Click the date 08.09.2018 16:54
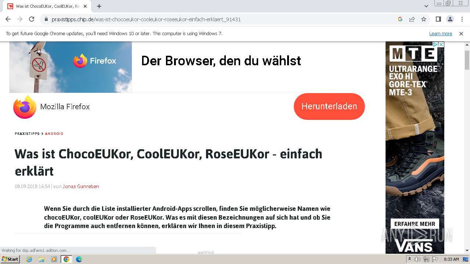The height and width of the screenshot is (264, 470). [32, 186]
